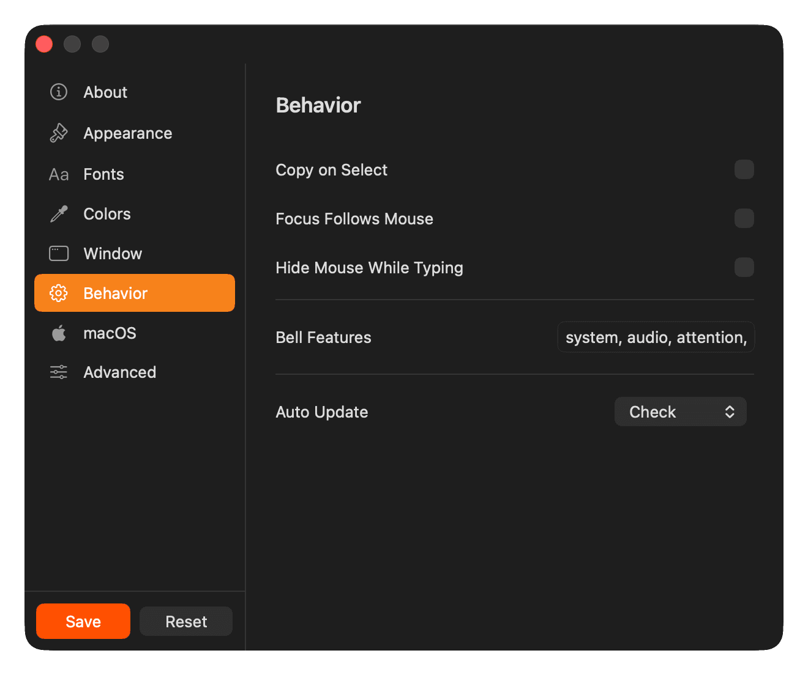Image resolution: width=808 pixels, height=675 pixels.
Task: Enable Copy on Select
Action: click(744, 169)
